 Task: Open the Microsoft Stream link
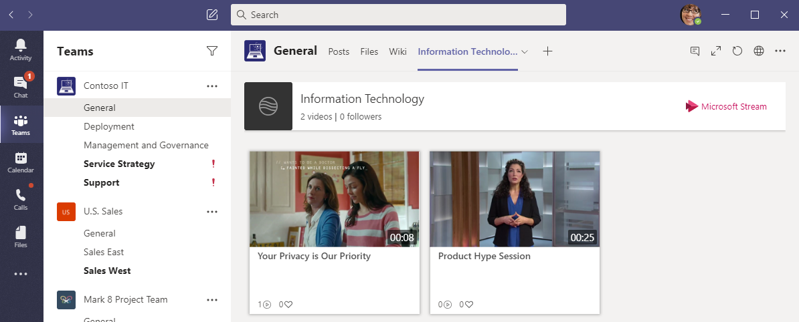(725, 106)
